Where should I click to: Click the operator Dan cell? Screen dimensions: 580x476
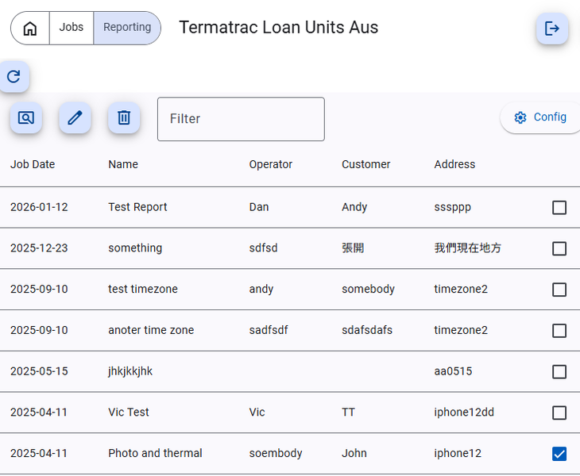tap(259, 207)
